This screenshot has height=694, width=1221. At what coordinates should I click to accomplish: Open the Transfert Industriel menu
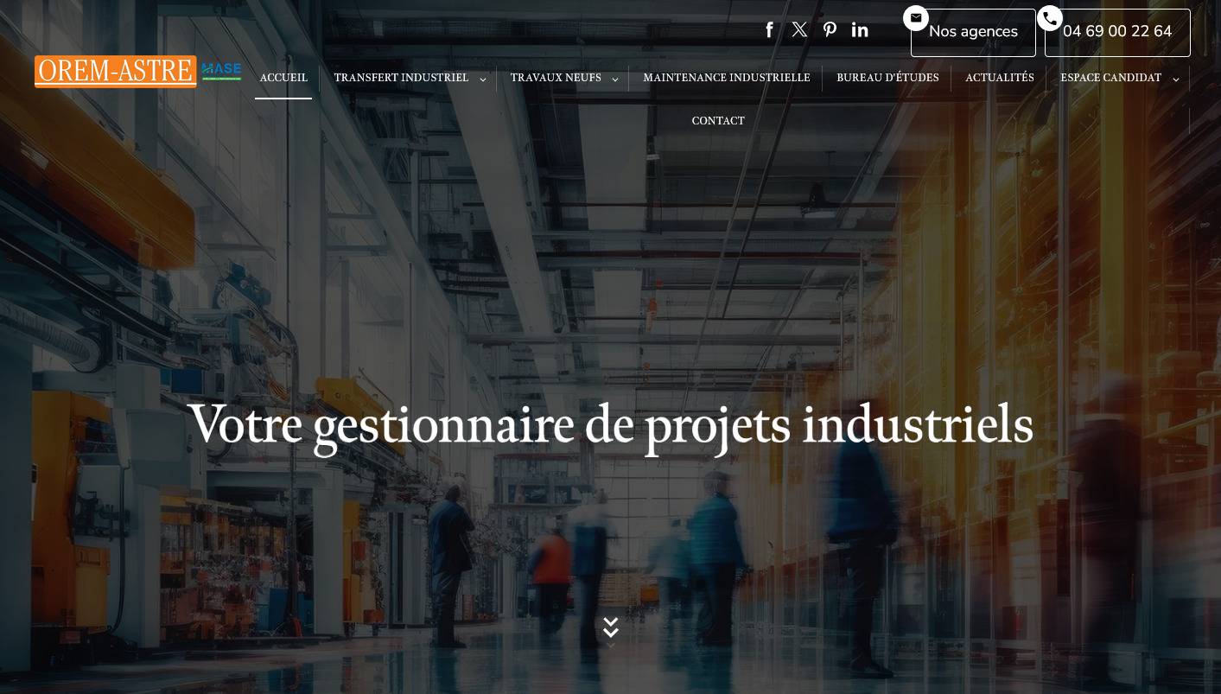[x=401, y=78]
